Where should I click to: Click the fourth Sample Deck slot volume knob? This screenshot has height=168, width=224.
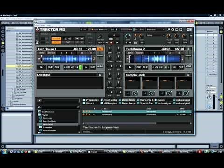[x=186, y=93]
